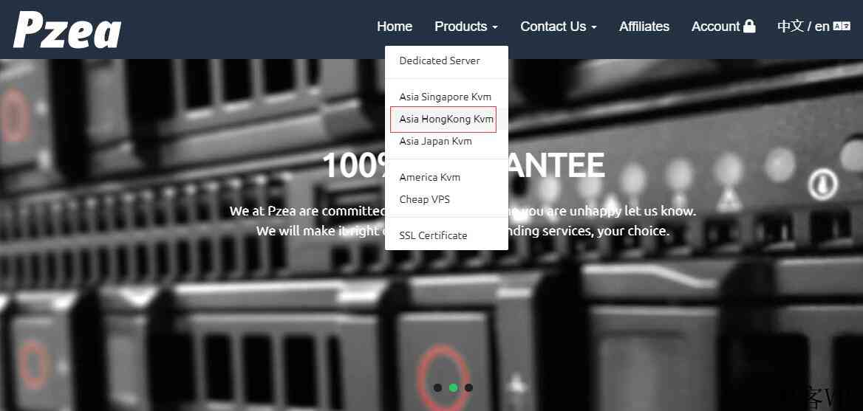Expand the Contact Us dropdown
Screen dimensions: 863x411
(558, 27)
